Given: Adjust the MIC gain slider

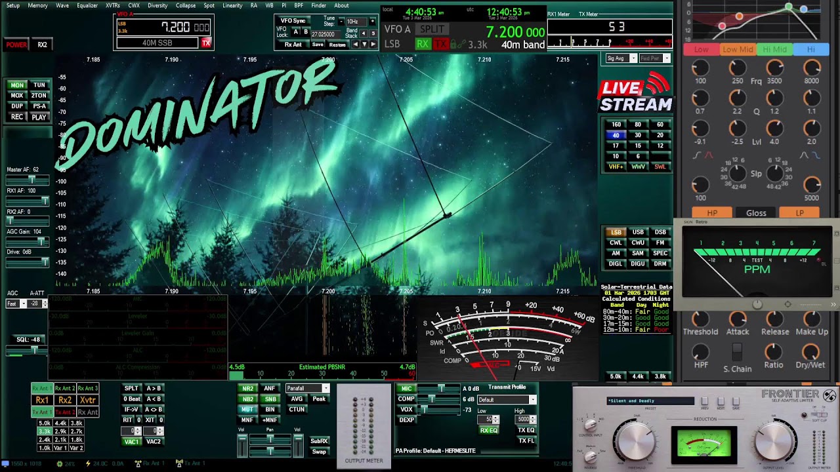Looking at the screenshot, I should [440, 389].
